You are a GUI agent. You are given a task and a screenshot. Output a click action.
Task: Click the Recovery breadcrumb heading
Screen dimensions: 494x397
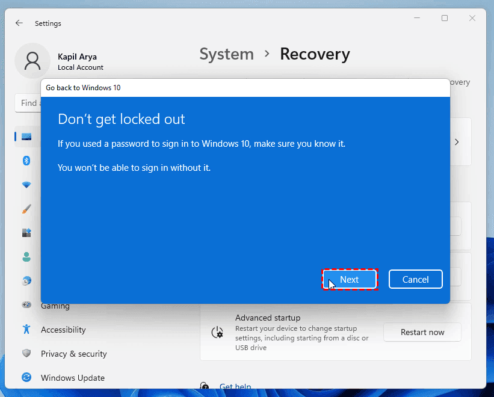315,54
